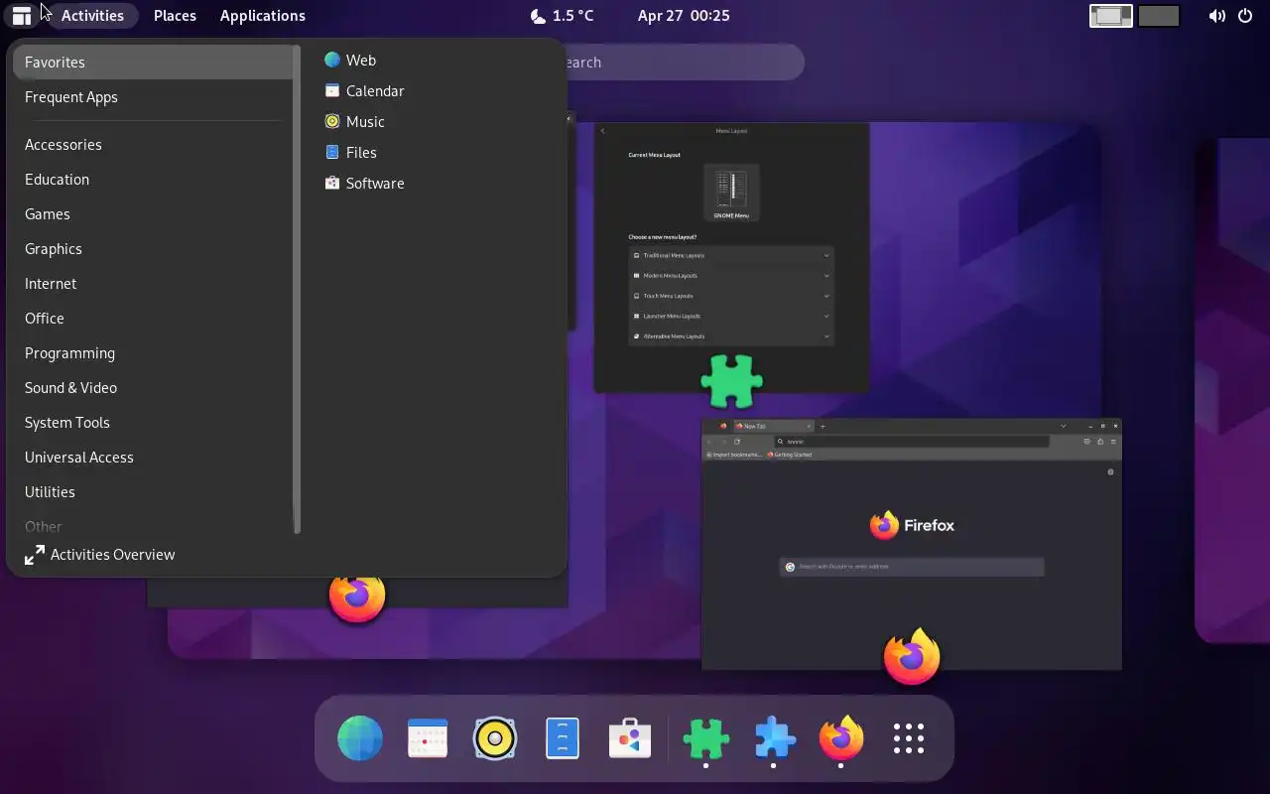Click the reload button in the Firefox window
Image resolution: width=1270 pixels, height=794 pixels.
(x=737, y=442)
